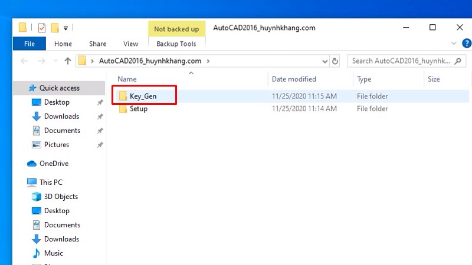Open the Setup folder
Screen dimensions: 472x265
[138, 109]
